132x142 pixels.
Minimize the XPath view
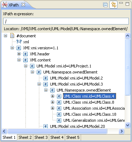click(121, 3)
